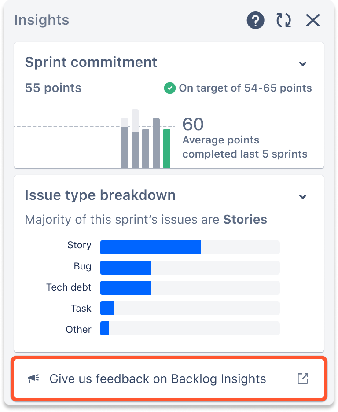Open Give us feedback on Backlog Insights
Screen dimensions: 338x412
click(169, 379)
